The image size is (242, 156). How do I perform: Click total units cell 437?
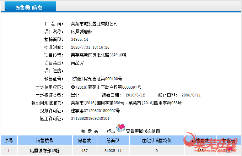coord(85,151)
